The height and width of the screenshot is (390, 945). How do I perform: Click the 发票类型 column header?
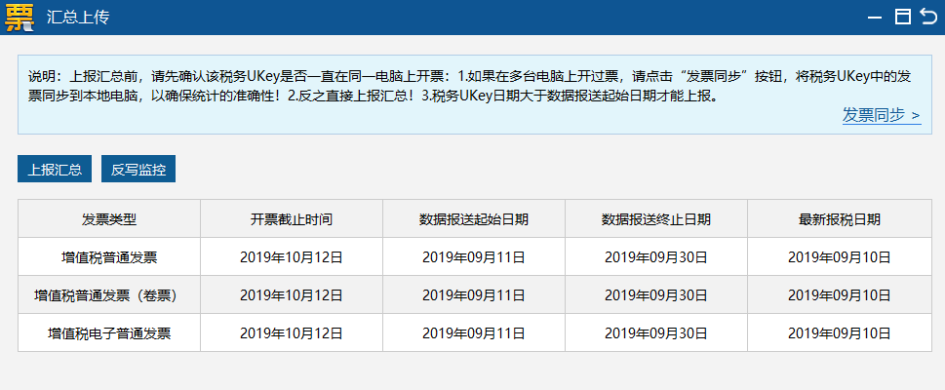pyautogui.click(x=109, y=219)
